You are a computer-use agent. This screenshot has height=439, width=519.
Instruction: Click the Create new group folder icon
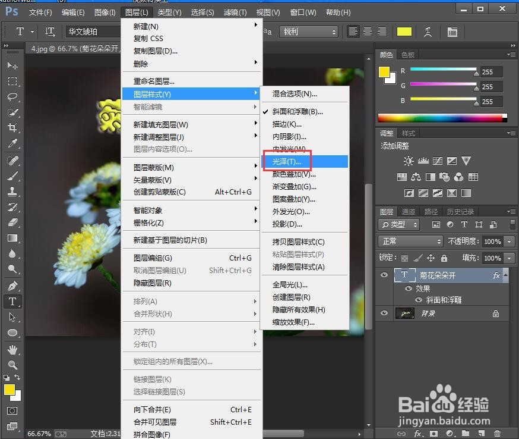466,433
